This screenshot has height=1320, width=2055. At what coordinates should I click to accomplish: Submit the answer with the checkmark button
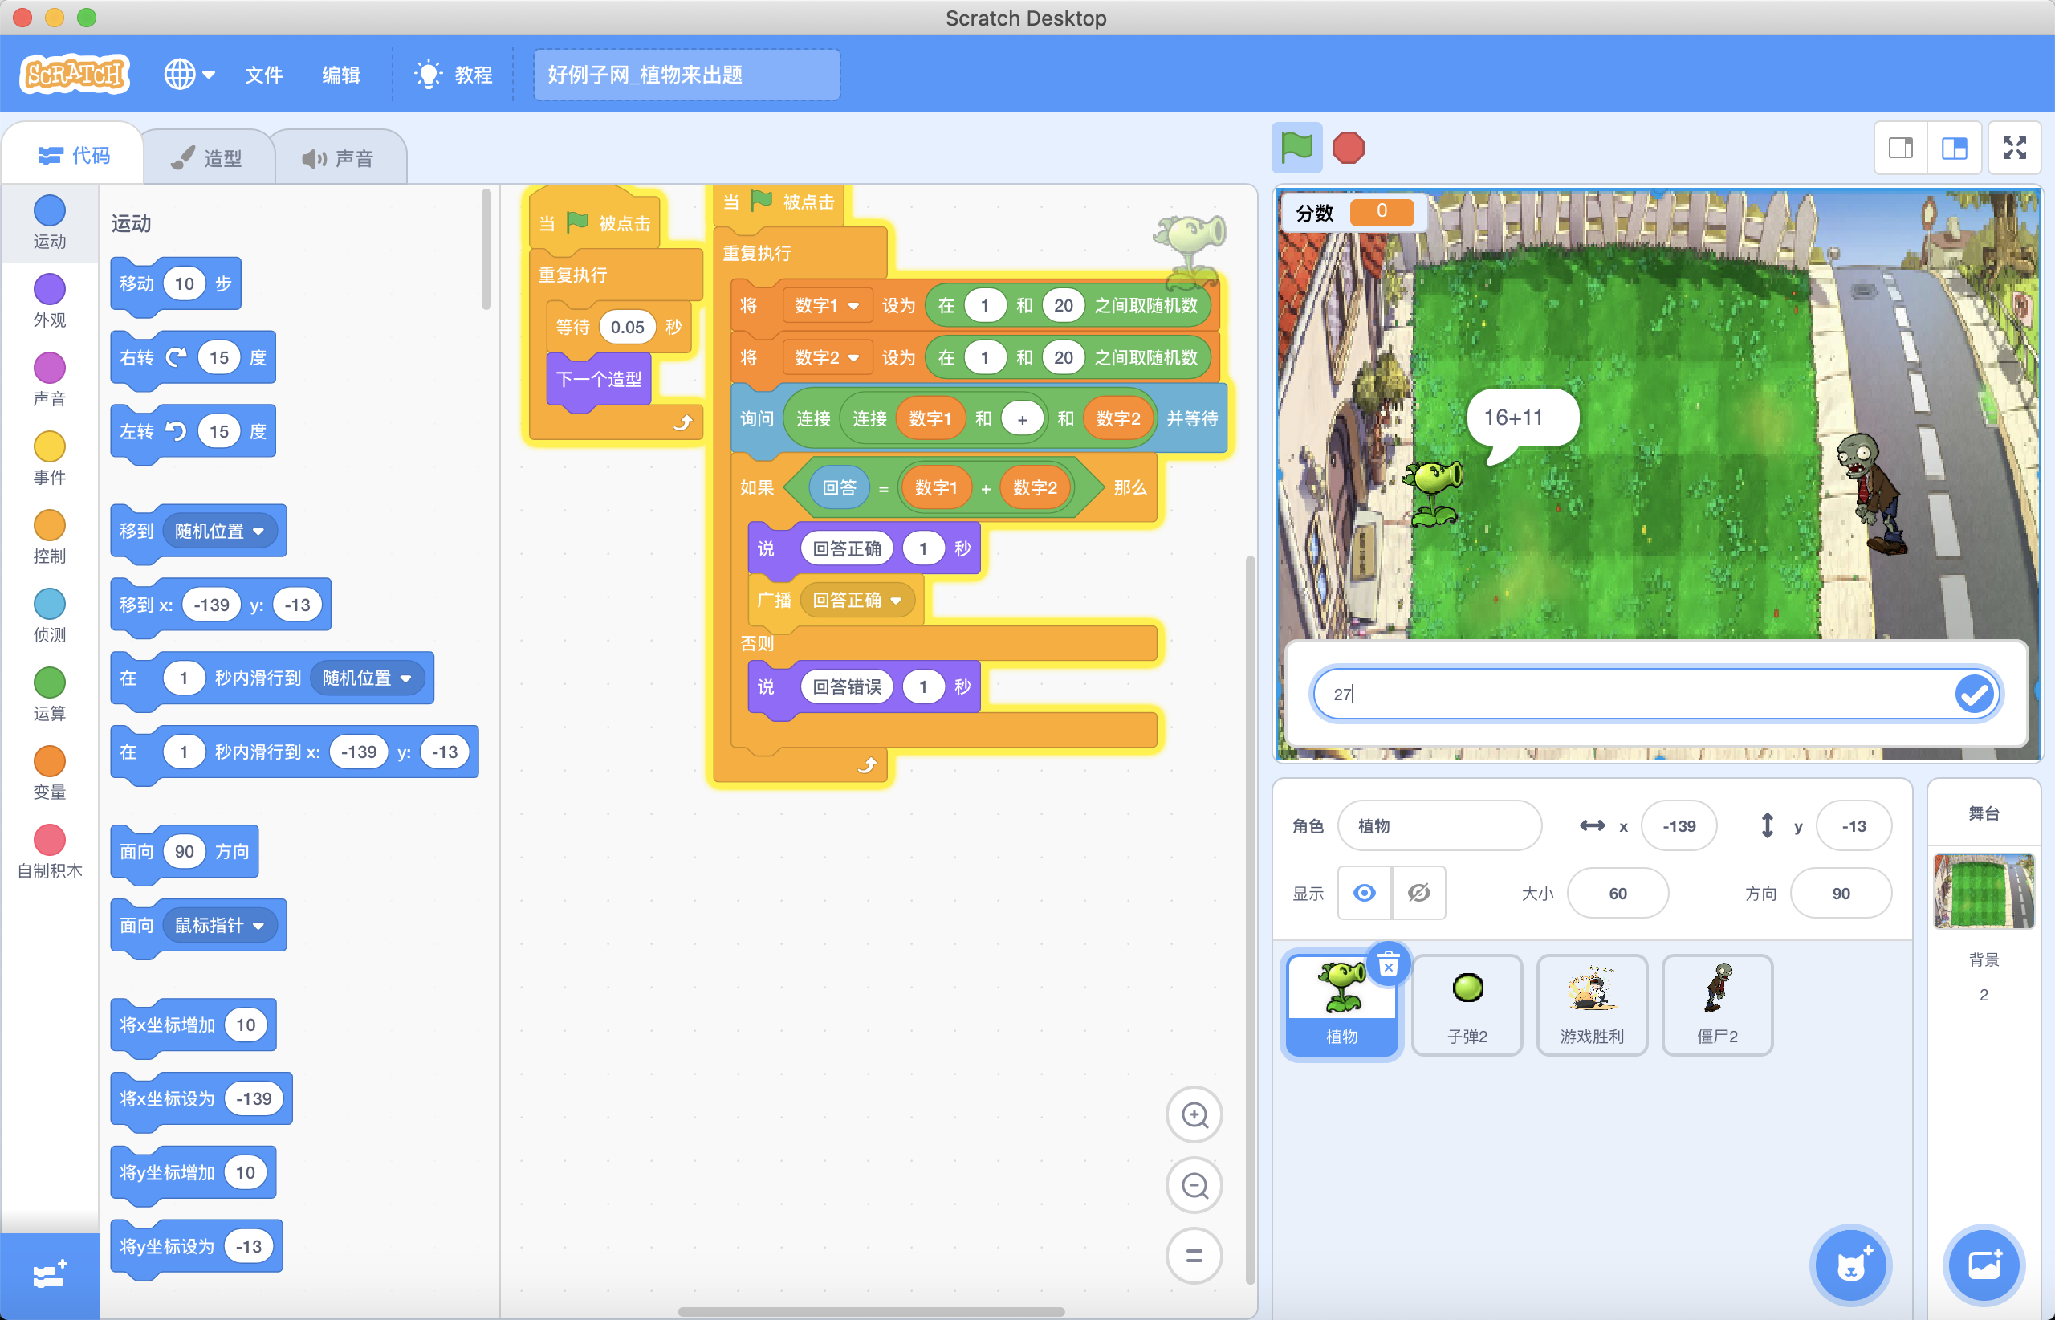coord(1975,695)
